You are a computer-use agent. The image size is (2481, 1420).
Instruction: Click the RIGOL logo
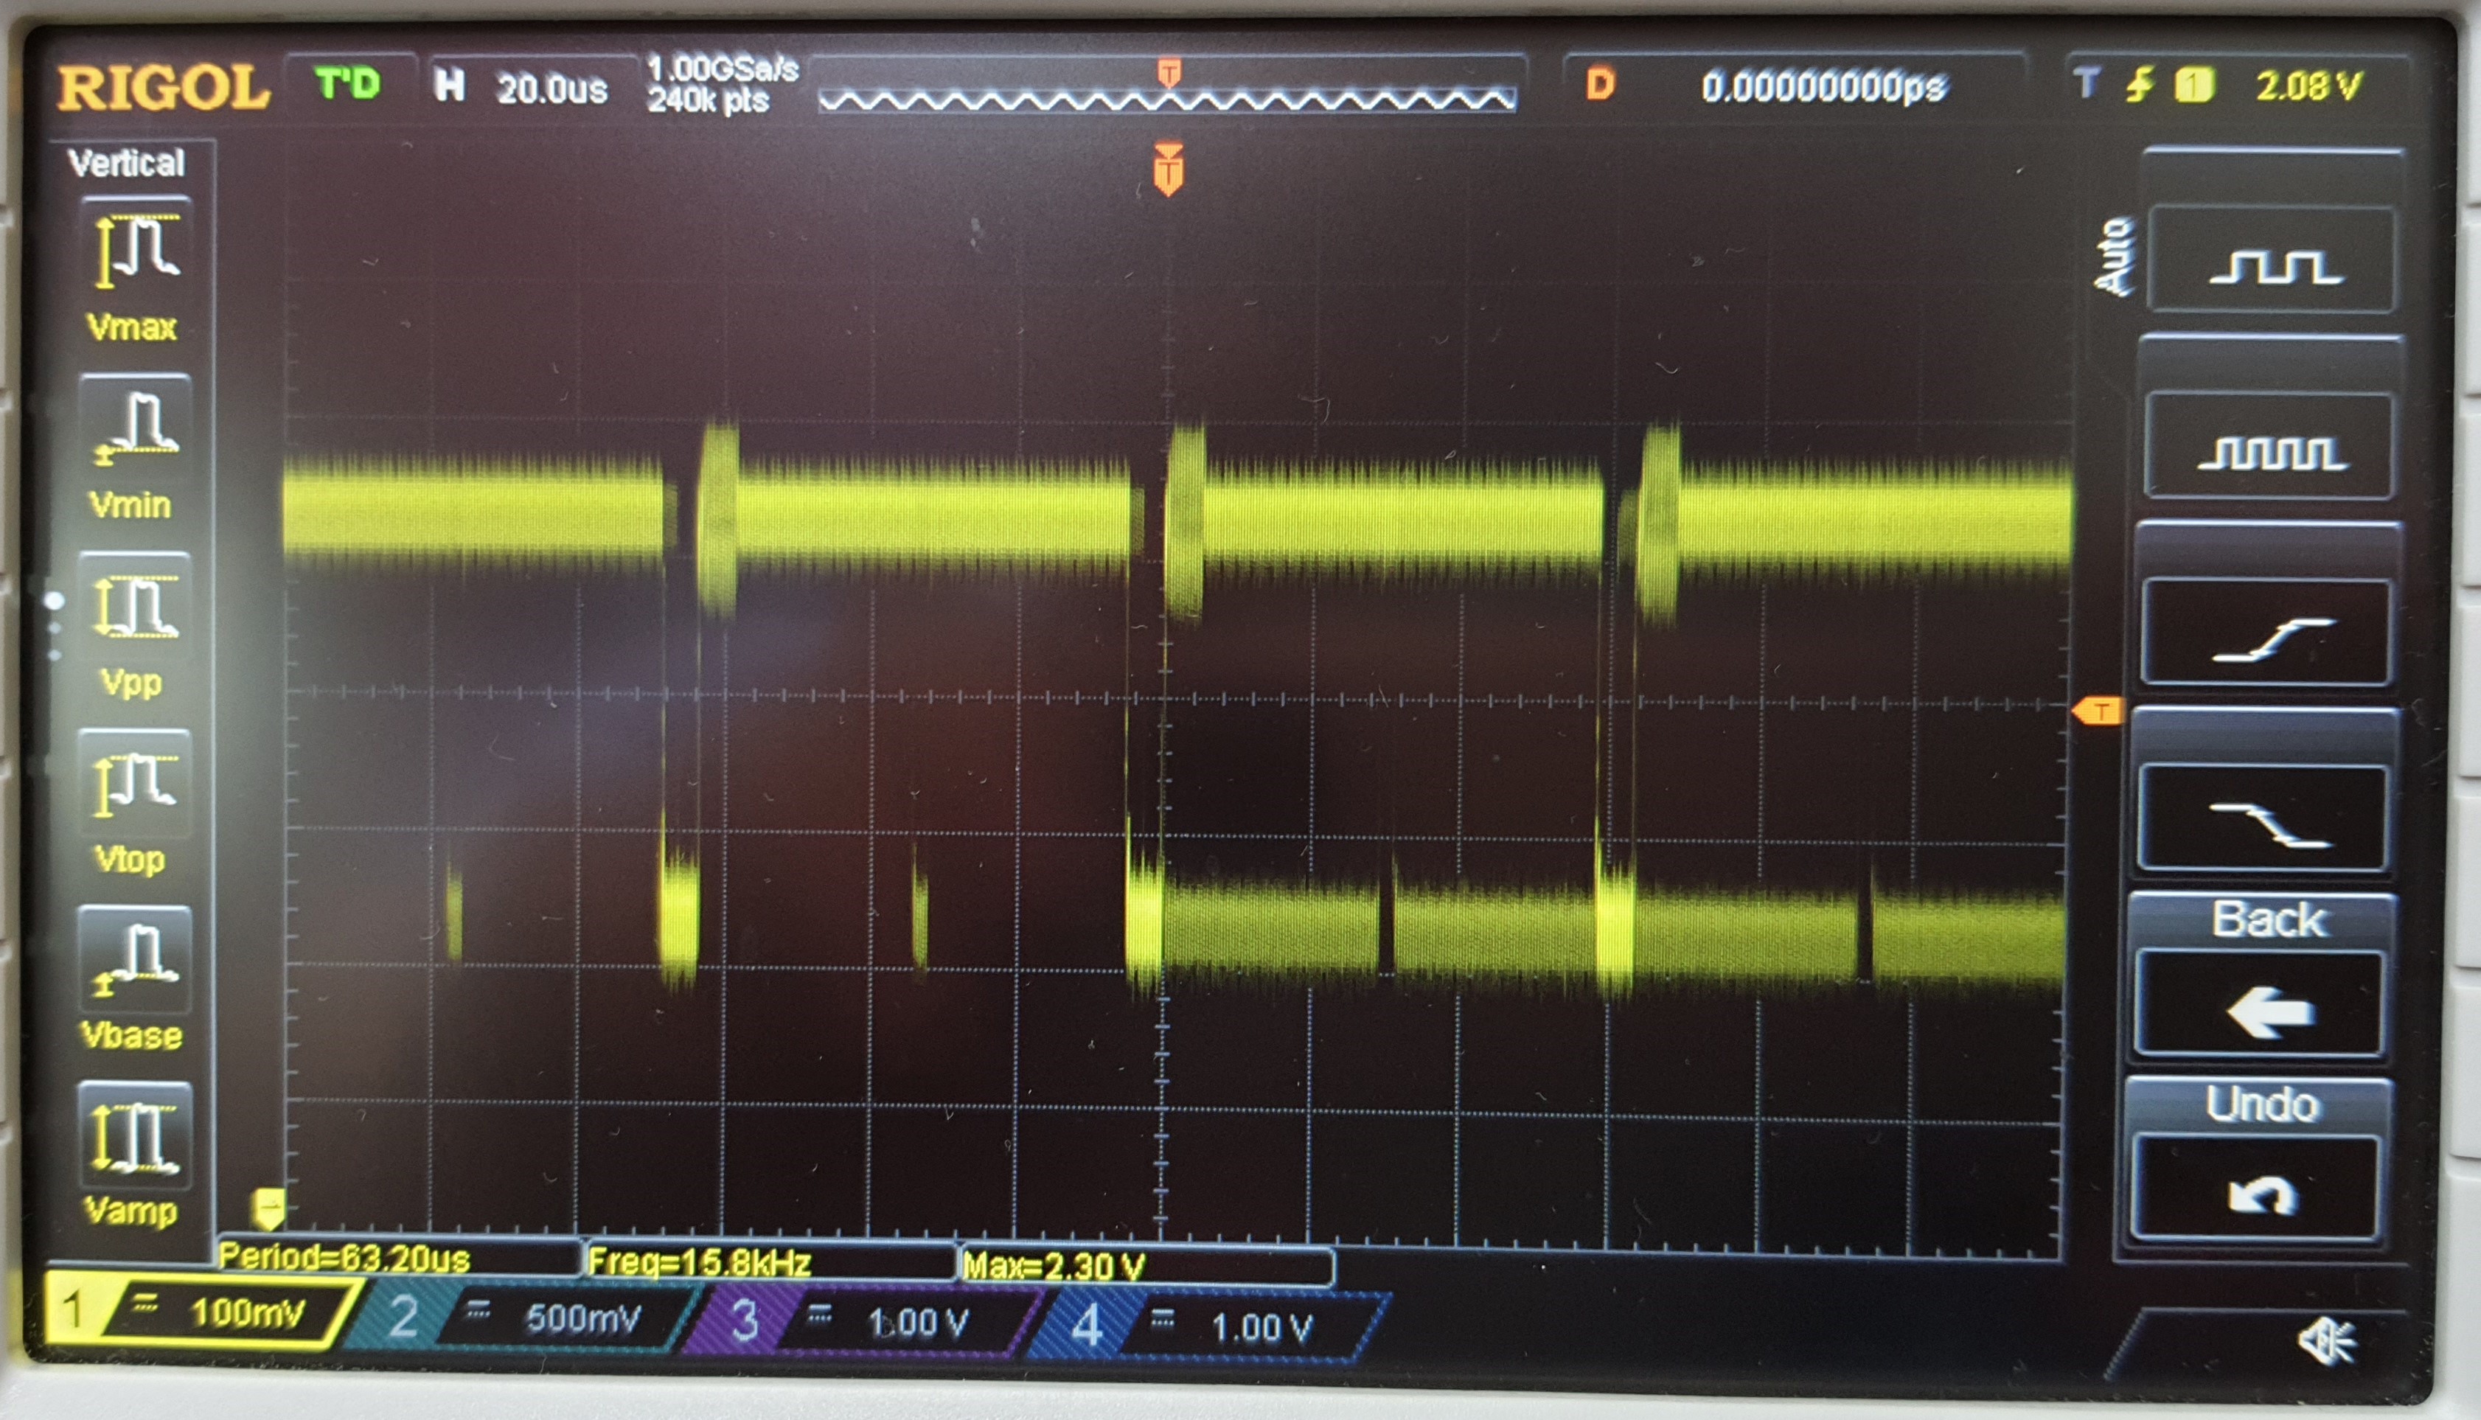click(163, 88)
